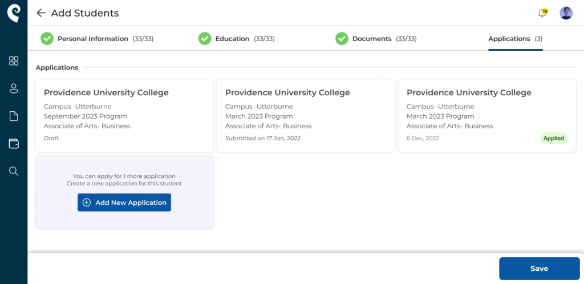Click the Add Students page title
This screenshot has height=284, width=584.
click(x=85, y=13)
